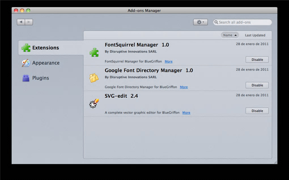This screenshot has width=289, height=180.
Task: Sort add-ons by Name
Action: (x=229, y=35)
